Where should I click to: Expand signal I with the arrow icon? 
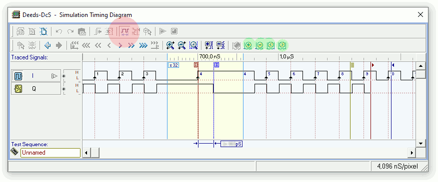tap(54, 76)
